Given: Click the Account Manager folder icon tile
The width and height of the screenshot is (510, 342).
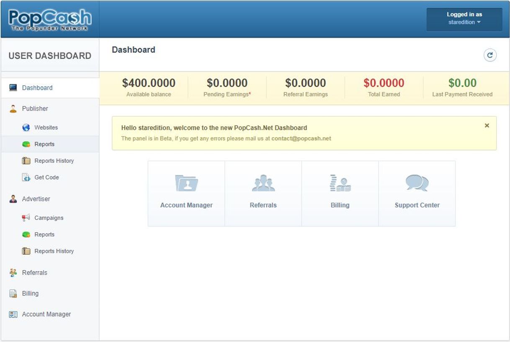Looking at the screenshot, I should click(x=186, y=183).
